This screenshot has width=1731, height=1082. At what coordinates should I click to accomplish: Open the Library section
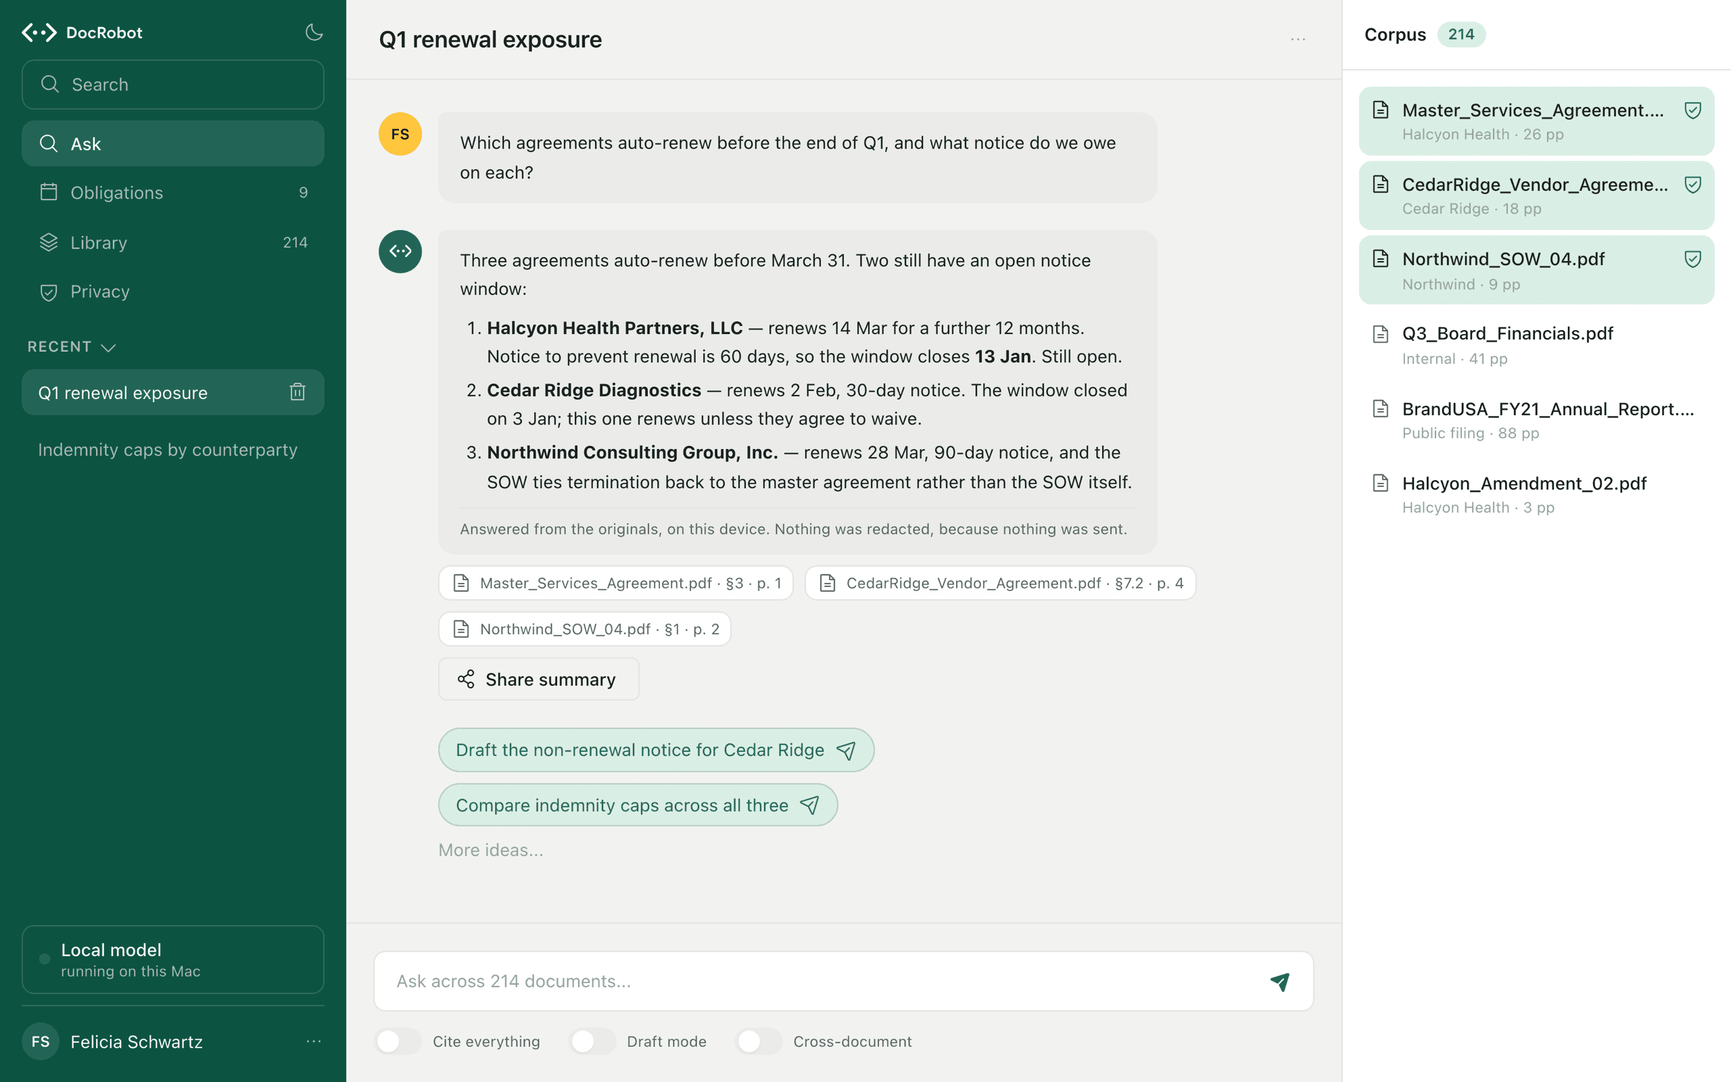173,243
